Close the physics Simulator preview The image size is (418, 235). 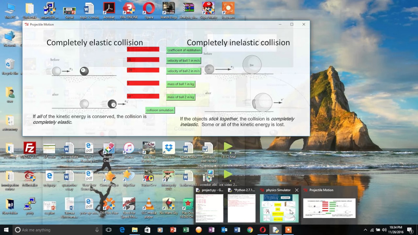297,190
